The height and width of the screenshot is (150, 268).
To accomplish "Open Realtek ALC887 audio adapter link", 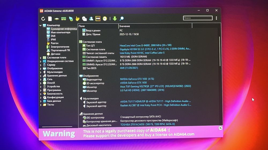I will pos(155,105).
